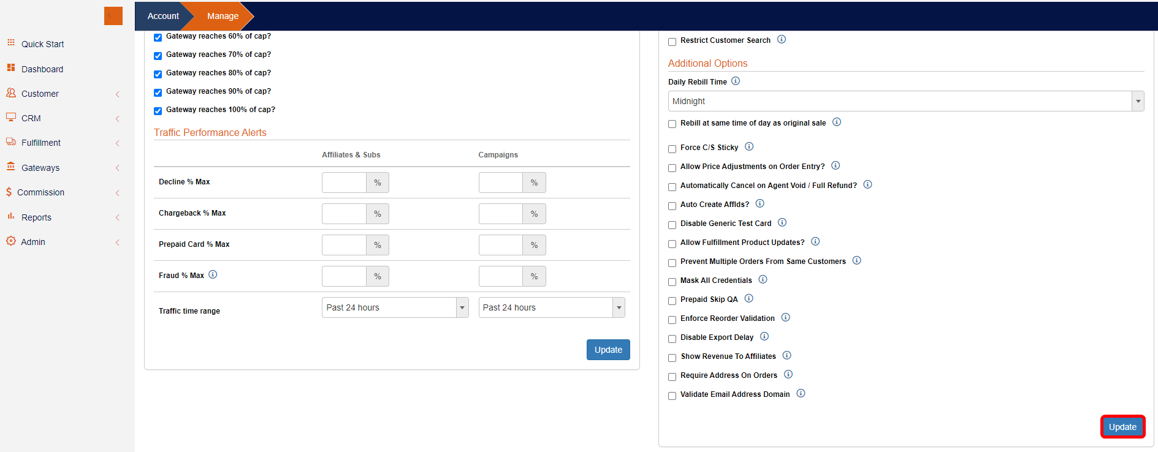Click info icon next to Daily Rebill Time
The width and height of the screenshot is (1158, 452).
[x=736, y=81]
